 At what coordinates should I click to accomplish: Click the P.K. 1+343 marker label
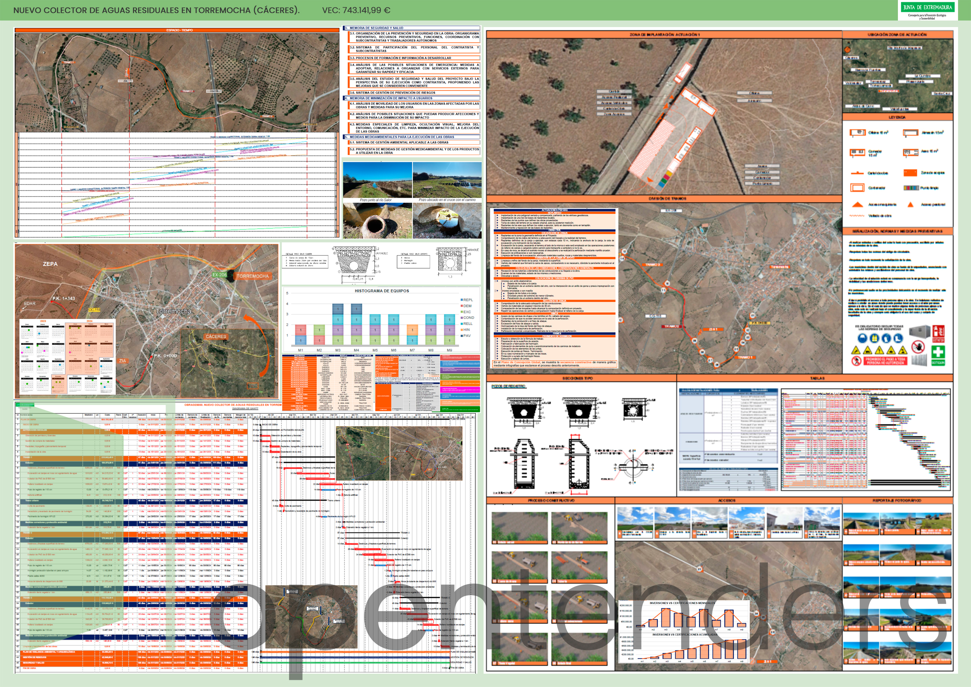(x=64, y=298)
